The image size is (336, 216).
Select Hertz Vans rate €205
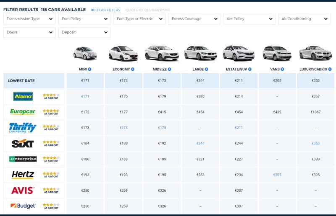(x=277, y=175)
